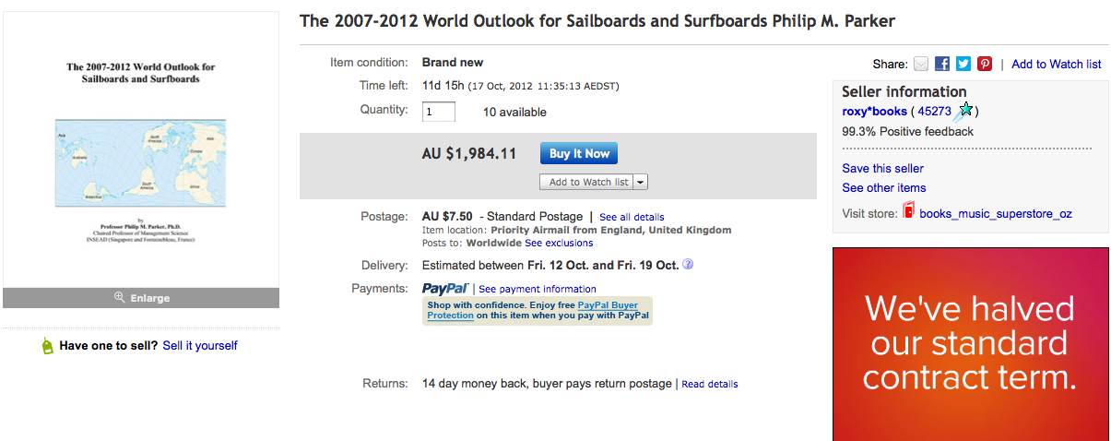Open the Sell it yourself link
The width and height of the screenshot is (1111, 441).
click(x=200, y=346)
